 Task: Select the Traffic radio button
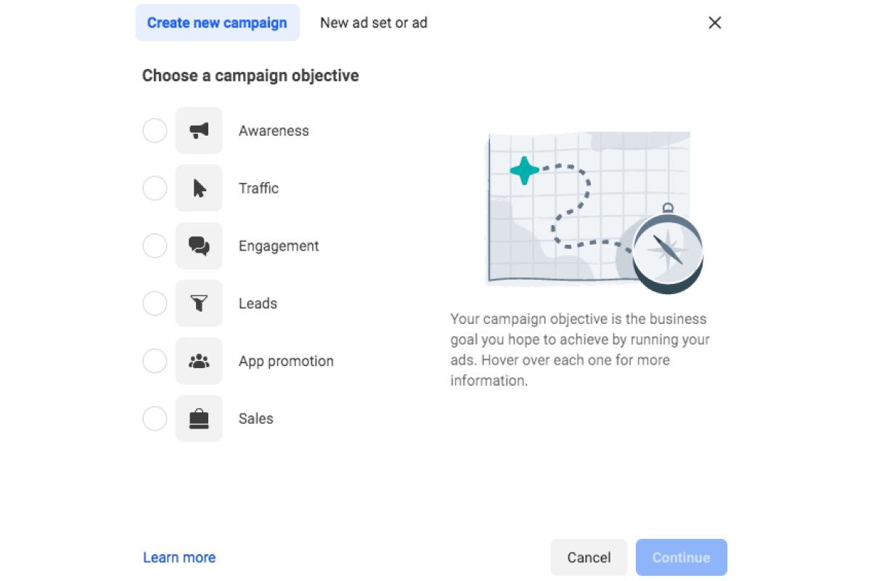155,188
